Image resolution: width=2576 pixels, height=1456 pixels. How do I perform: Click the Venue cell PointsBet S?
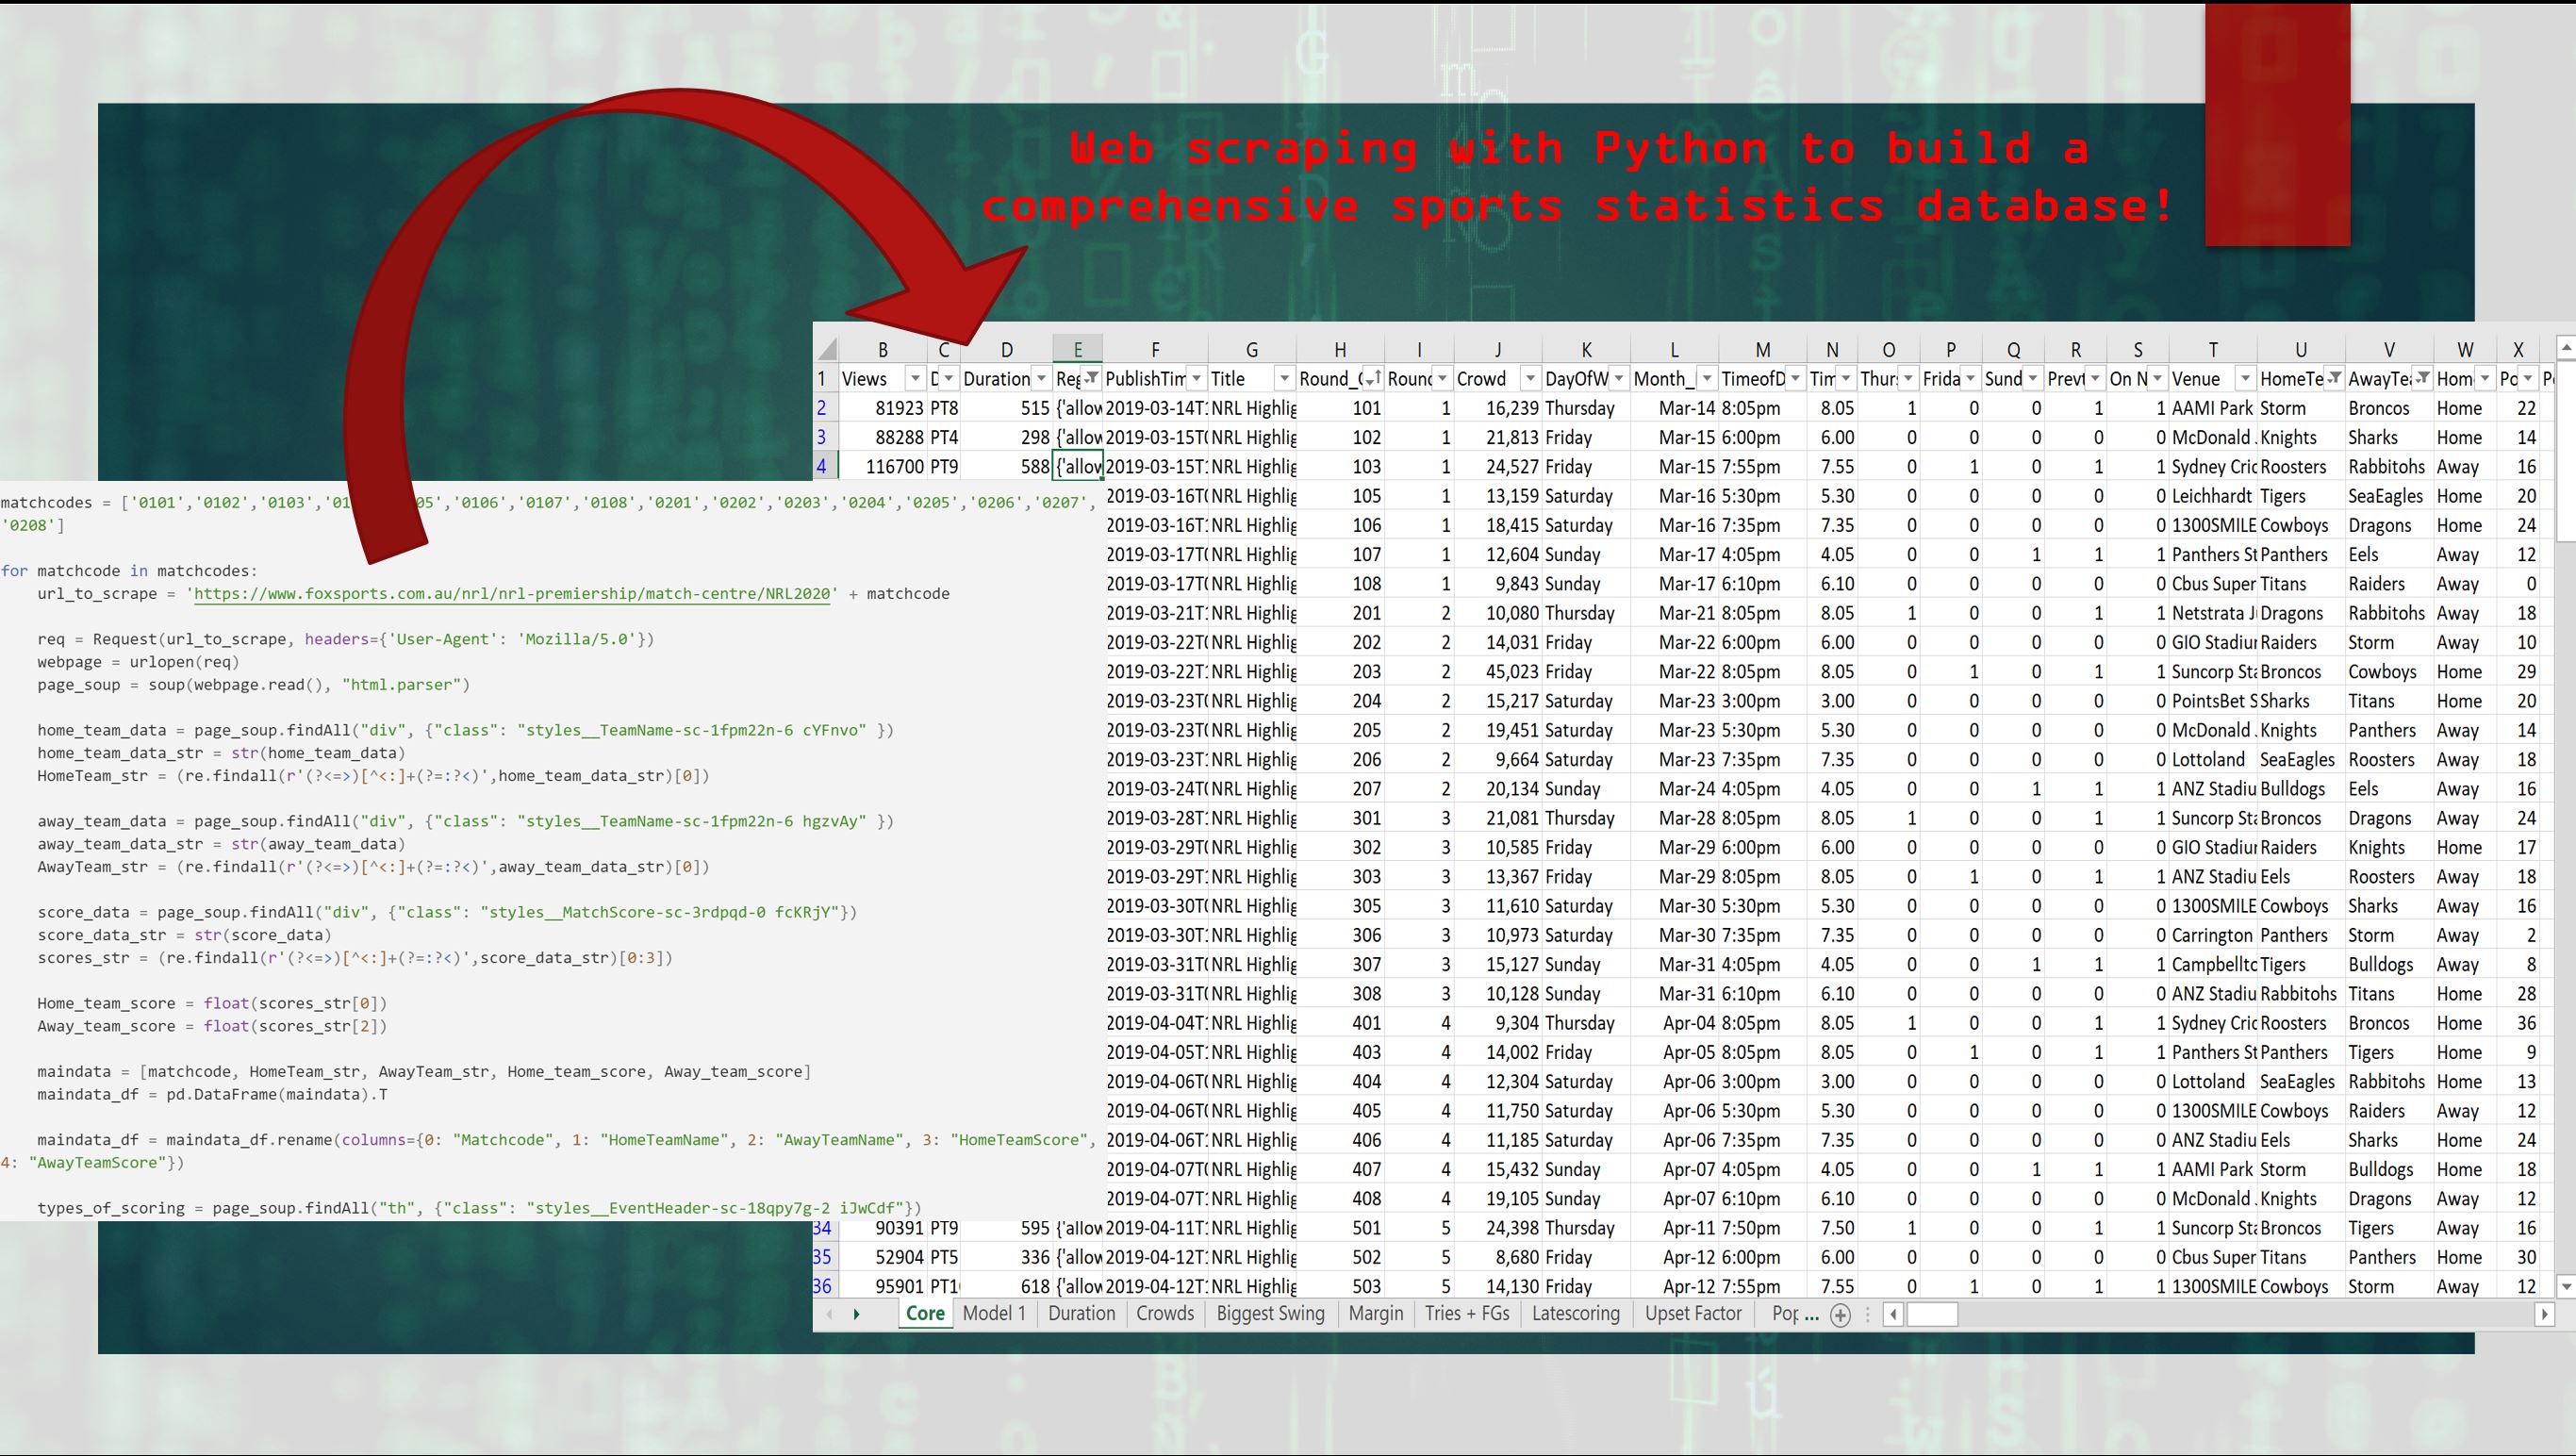coord(2213,701)
